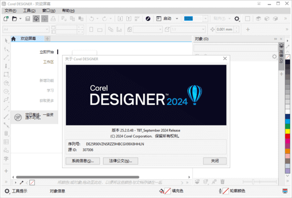
Task: Click the 关闭 button in About dialog
Action: click(x=215, y=161)
